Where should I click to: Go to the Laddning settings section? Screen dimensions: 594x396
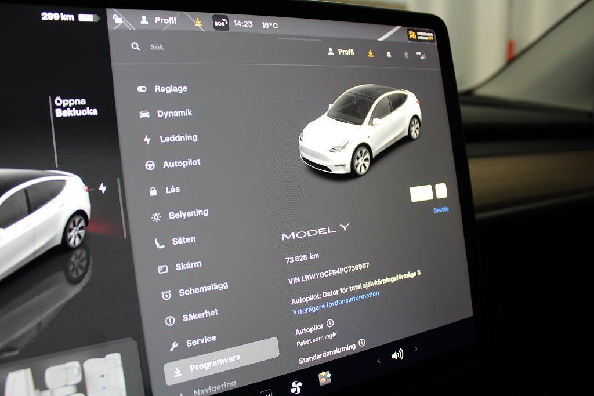pos(178,139)
